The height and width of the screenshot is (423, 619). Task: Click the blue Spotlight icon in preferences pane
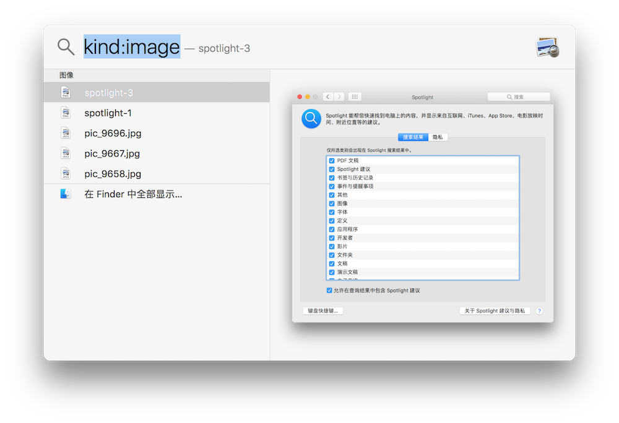(x=311, y=119)
